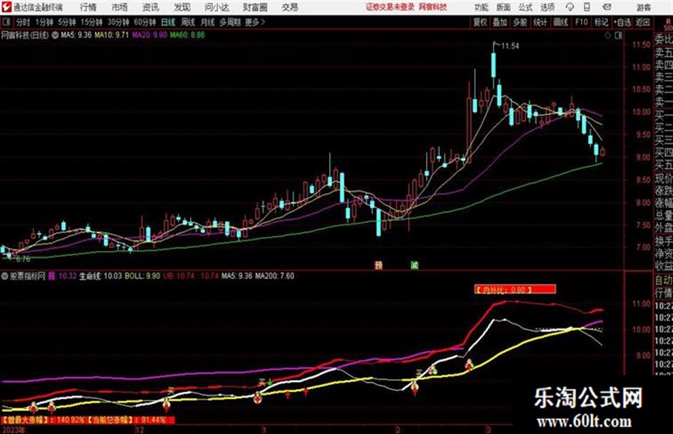The height and width of the screenshot is (434, 673).
Task: Click the MA200: 7.60 indicator label
Action: click(x=275, y=276)
